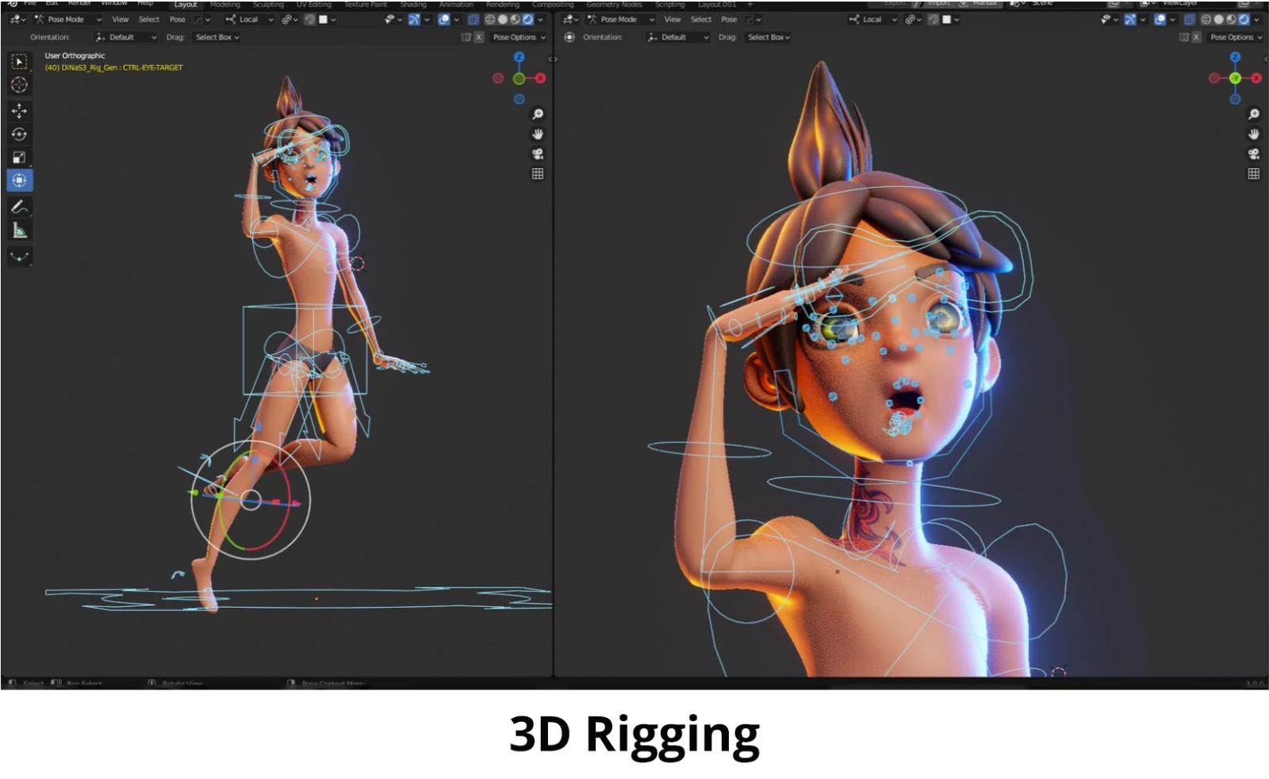
Task: Open View menu in left viewport header
Action: point(120,19)
